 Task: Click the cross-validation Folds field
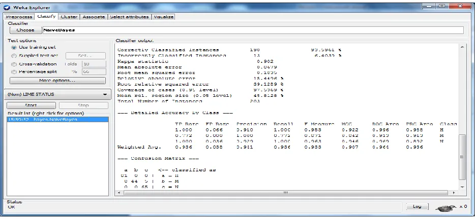click(x=94, y=64)
